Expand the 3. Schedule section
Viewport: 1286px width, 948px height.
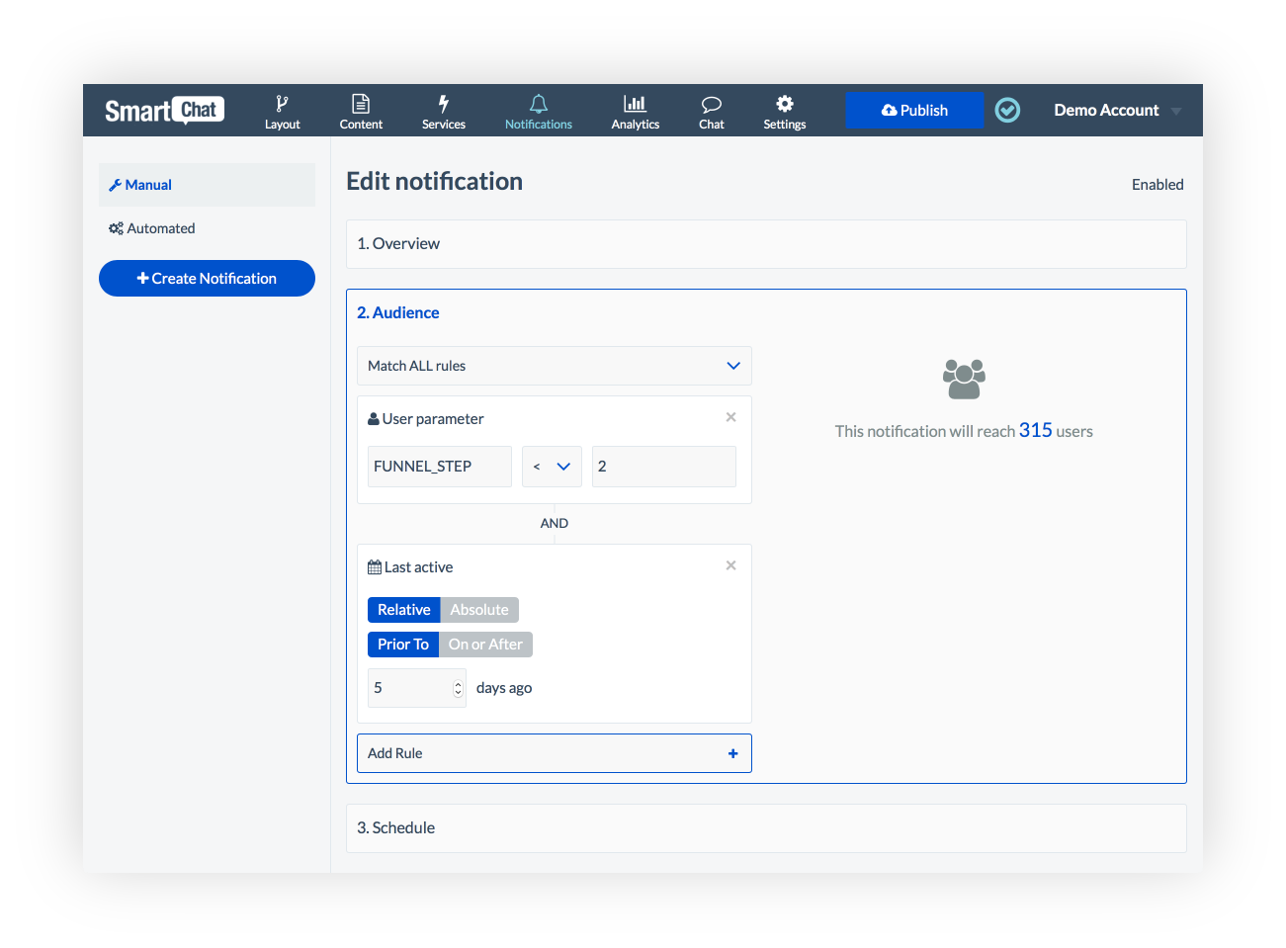766,828
